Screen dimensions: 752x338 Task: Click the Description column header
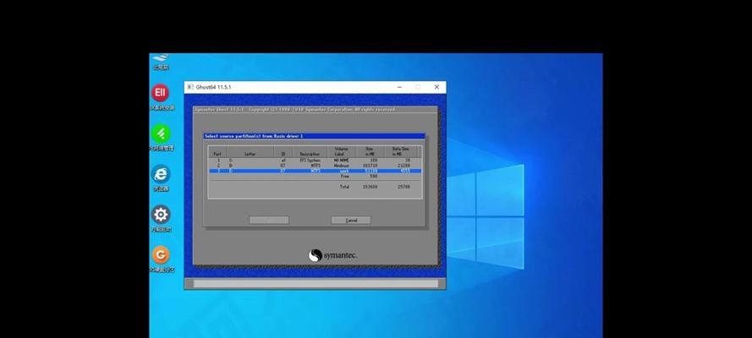310,152
